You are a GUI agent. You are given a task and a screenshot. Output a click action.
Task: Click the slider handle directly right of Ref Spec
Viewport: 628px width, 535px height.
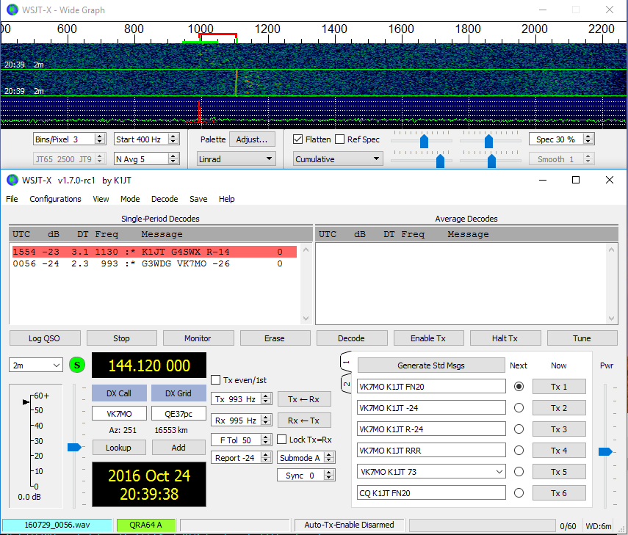(x=424, y=141)
